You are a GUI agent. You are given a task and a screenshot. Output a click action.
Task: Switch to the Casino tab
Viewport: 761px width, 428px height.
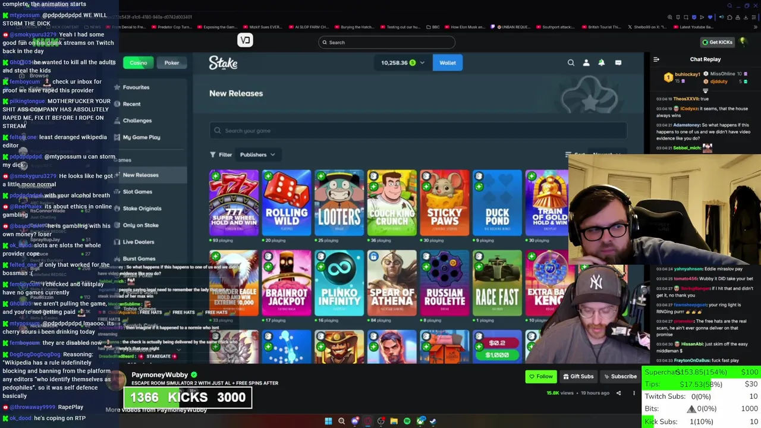click(x=138, y=62)
